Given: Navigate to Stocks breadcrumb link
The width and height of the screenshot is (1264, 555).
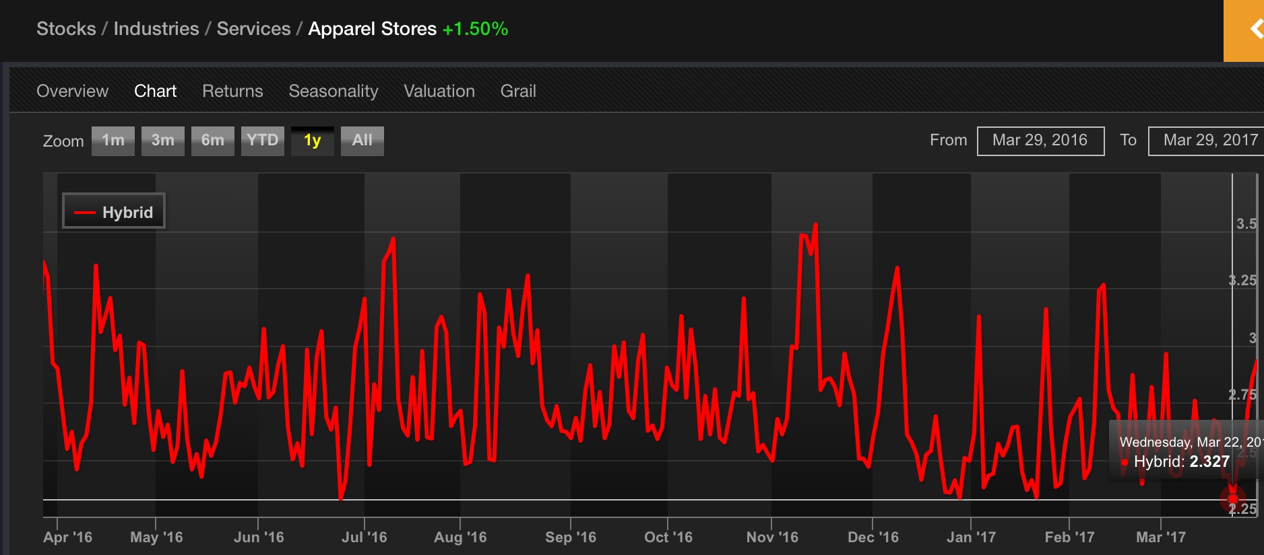Looking at the screenshot, I should click(66, 29).
